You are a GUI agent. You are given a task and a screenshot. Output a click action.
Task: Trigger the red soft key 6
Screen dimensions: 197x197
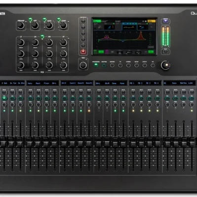click(83, 52)
